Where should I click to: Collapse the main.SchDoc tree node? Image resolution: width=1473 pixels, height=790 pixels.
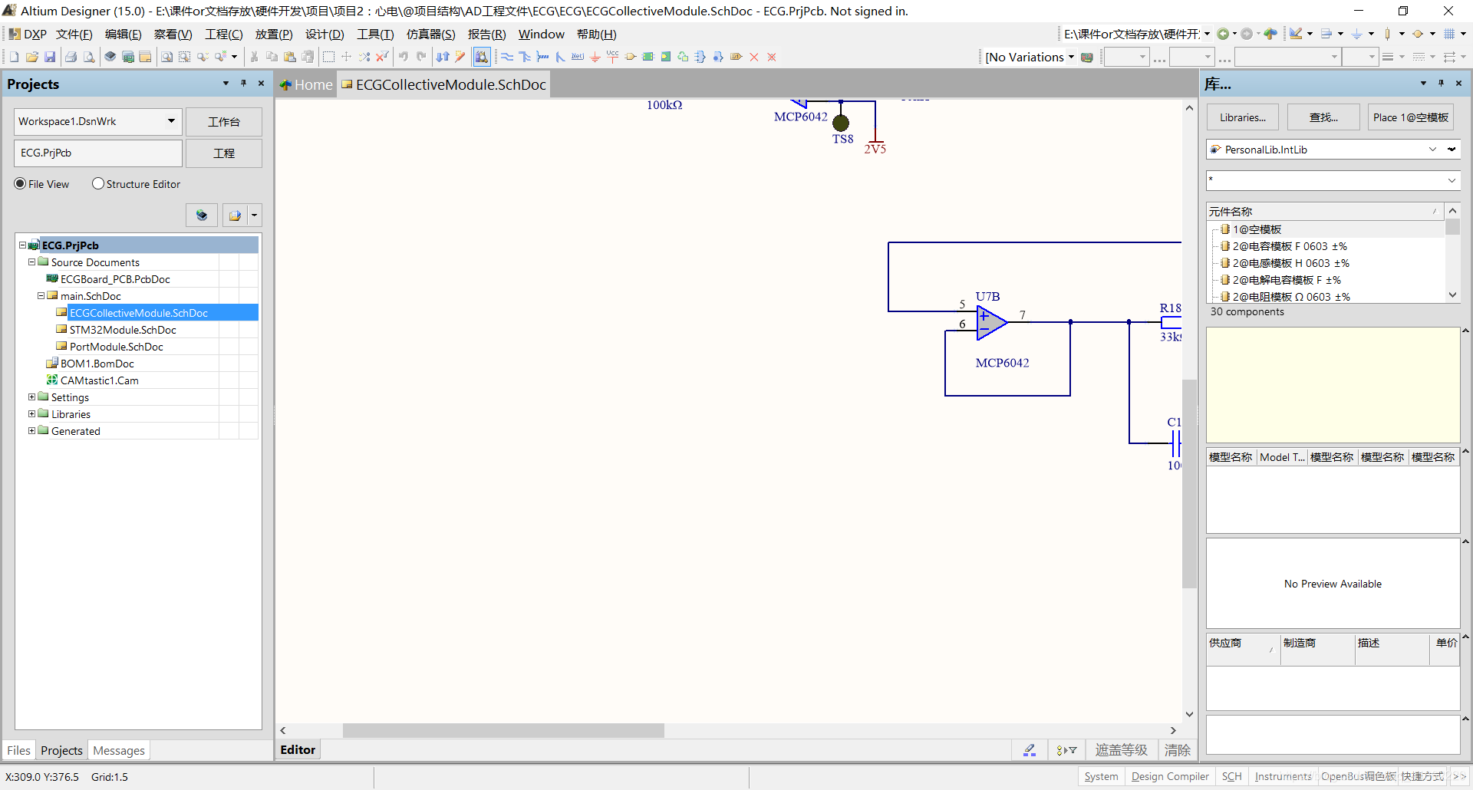coord(41,296)
